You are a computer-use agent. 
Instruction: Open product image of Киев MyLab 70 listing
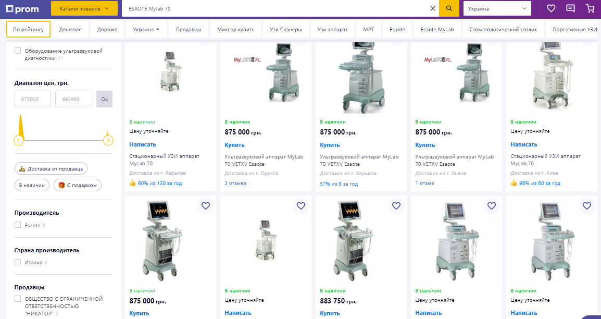(551, 78)
